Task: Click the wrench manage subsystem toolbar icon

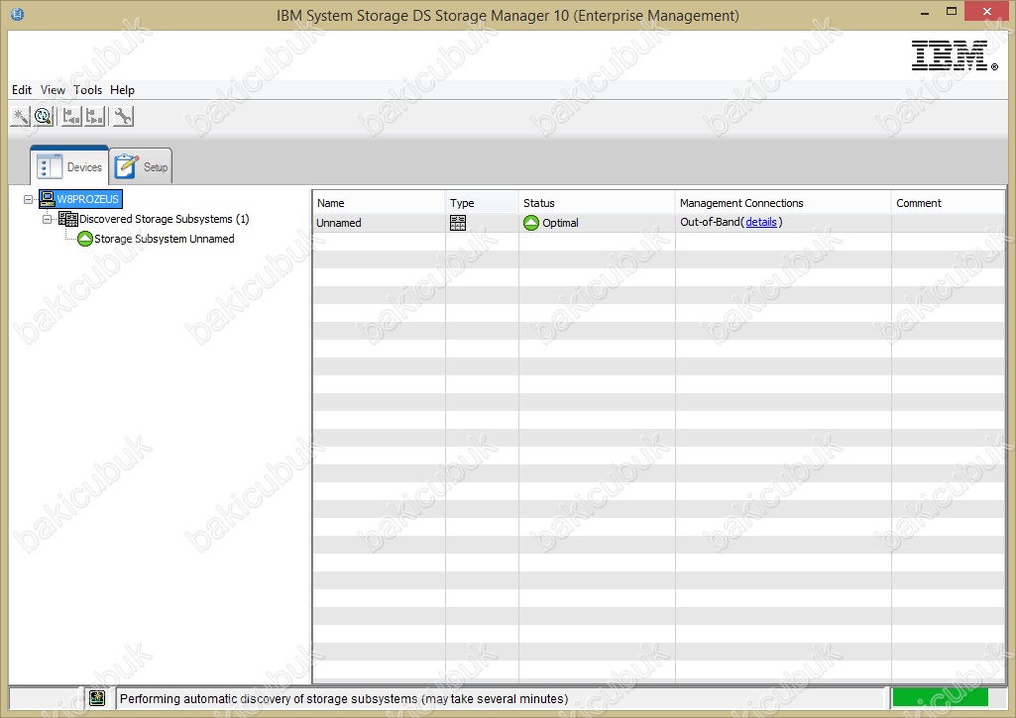Action: (x=123, y=117)
